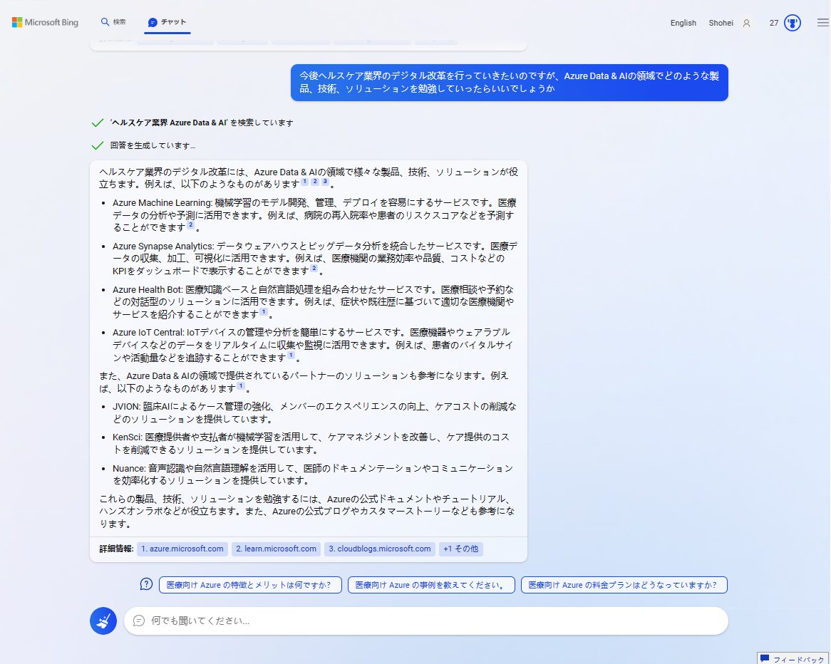
Task: Start a new topic with the broom icon
Action: [103, 621]
